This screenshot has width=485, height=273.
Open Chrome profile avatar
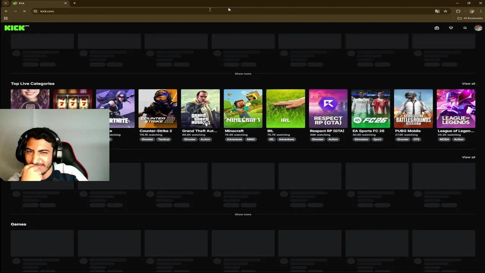point(472,11)
